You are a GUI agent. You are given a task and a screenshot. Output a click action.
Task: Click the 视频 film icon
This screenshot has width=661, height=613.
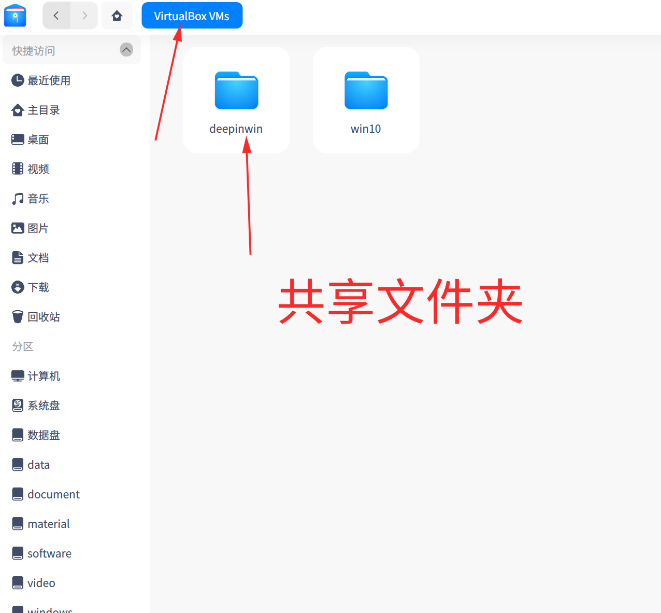pos(18,169)
